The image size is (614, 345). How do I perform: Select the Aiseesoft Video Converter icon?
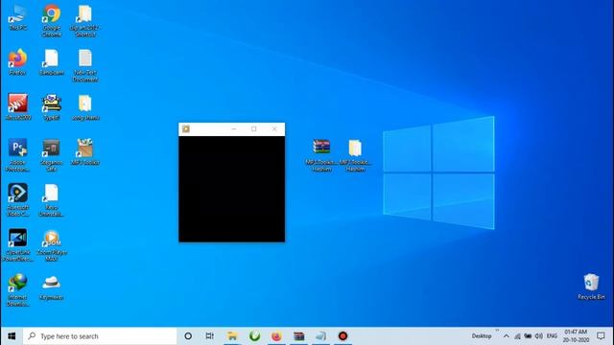[x=17, y=199]
